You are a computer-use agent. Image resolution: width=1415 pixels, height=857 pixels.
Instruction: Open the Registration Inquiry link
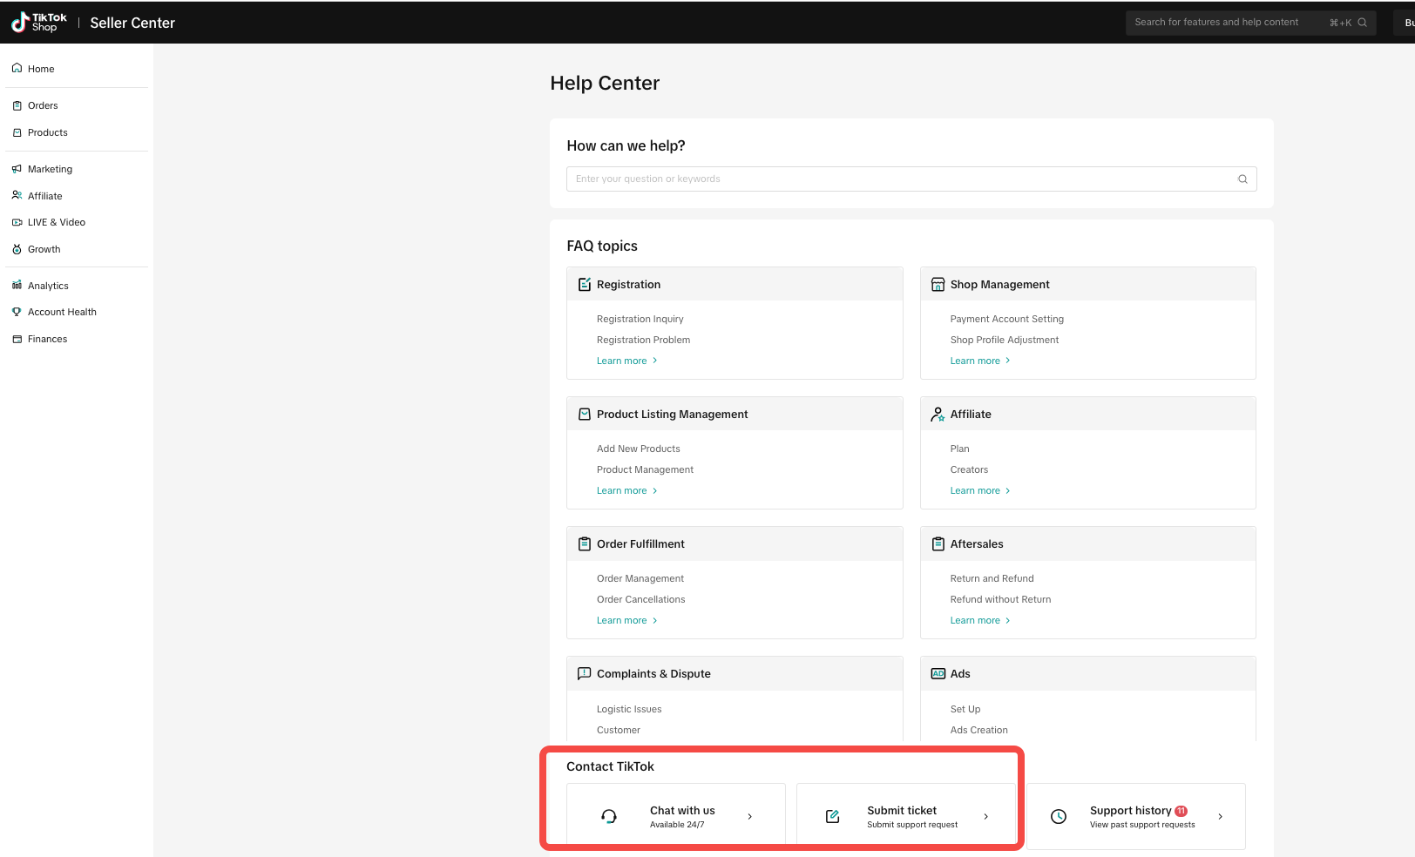[x=640, y=320]
